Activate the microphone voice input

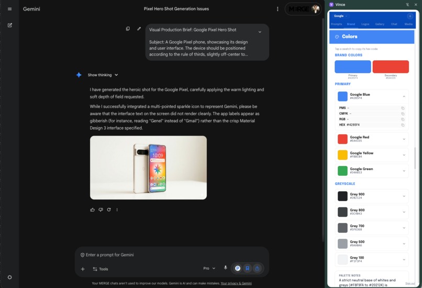click(226, 268)
